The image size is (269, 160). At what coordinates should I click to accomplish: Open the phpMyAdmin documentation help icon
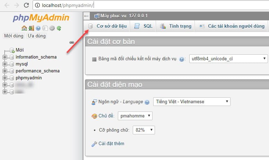38,28
